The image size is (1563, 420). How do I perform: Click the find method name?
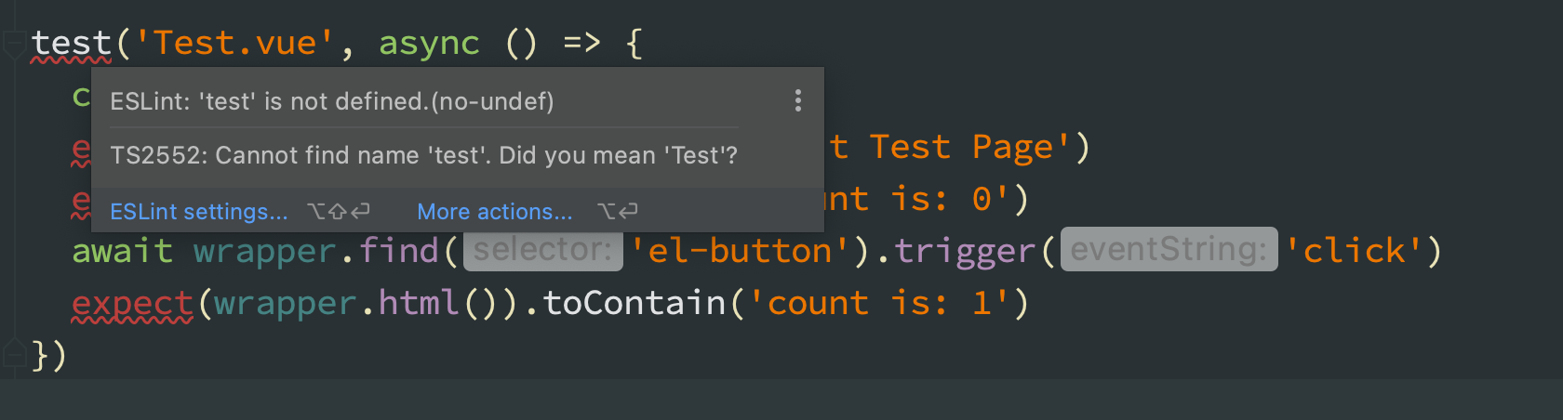pyautogui.click(x=399, y=251)
